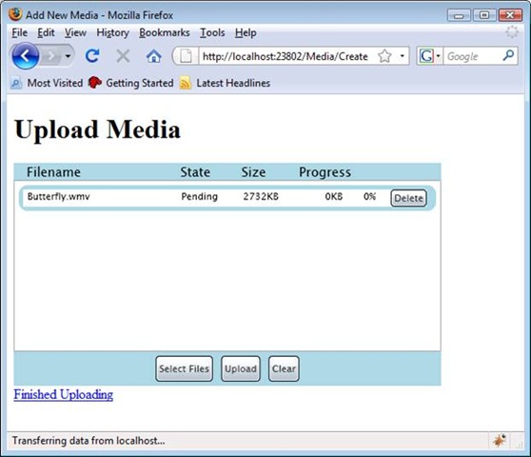Click the Upload button
This screenshot has height=457, width=531.
241,368
